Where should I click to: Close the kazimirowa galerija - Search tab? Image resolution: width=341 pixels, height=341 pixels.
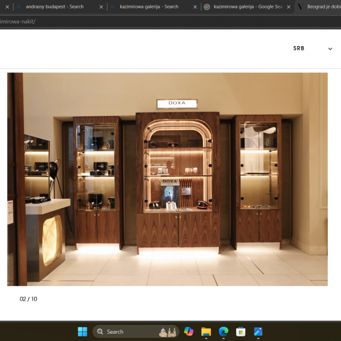[195, 7]
